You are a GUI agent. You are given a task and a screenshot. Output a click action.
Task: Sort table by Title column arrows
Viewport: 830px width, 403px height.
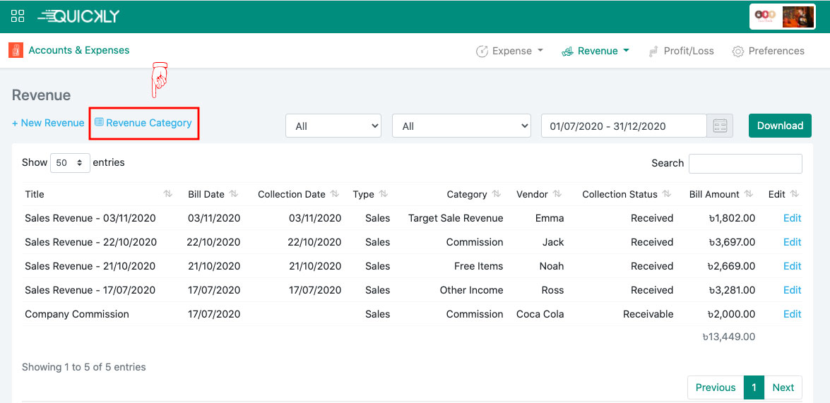click(168, 194)
